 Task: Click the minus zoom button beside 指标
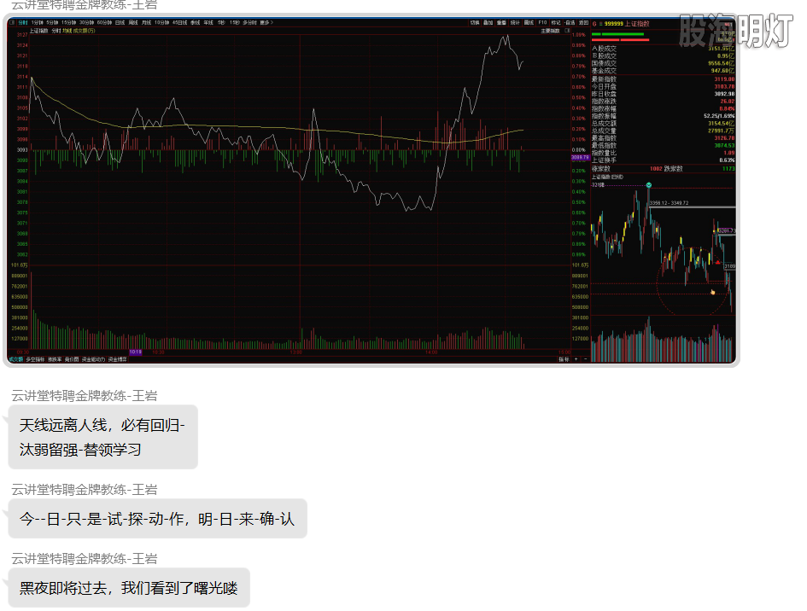pos(585,359)
